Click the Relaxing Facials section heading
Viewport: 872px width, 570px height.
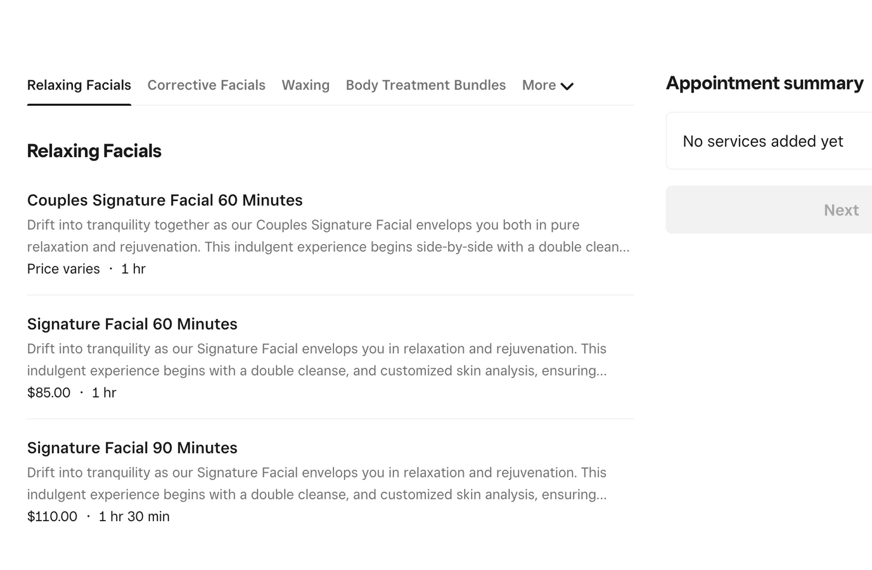tap(94, 151)
